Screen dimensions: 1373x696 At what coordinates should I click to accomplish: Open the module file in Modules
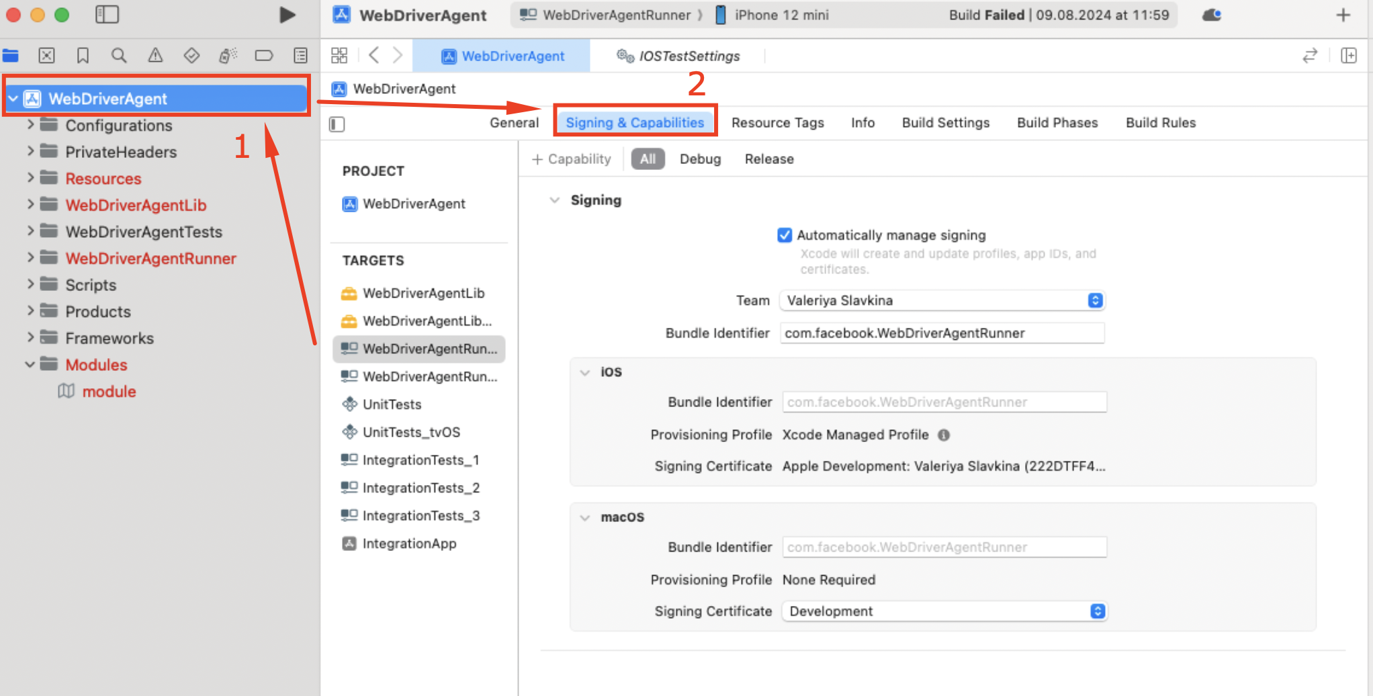108,392
